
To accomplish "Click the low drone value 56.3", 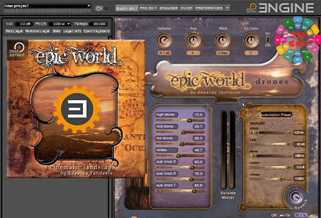I will point(199,138).
